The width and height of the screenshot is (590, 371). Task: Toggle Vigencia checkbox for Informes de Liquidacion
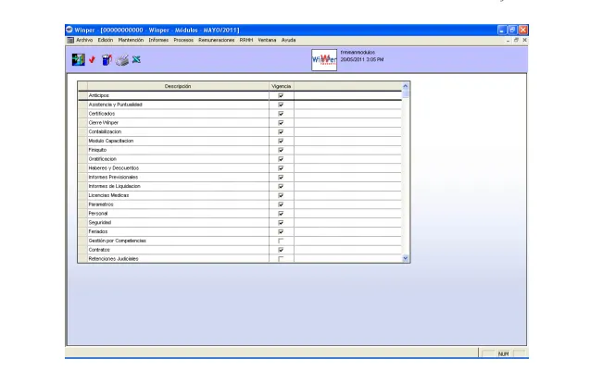pyautogui.click(x=281, y=186)
